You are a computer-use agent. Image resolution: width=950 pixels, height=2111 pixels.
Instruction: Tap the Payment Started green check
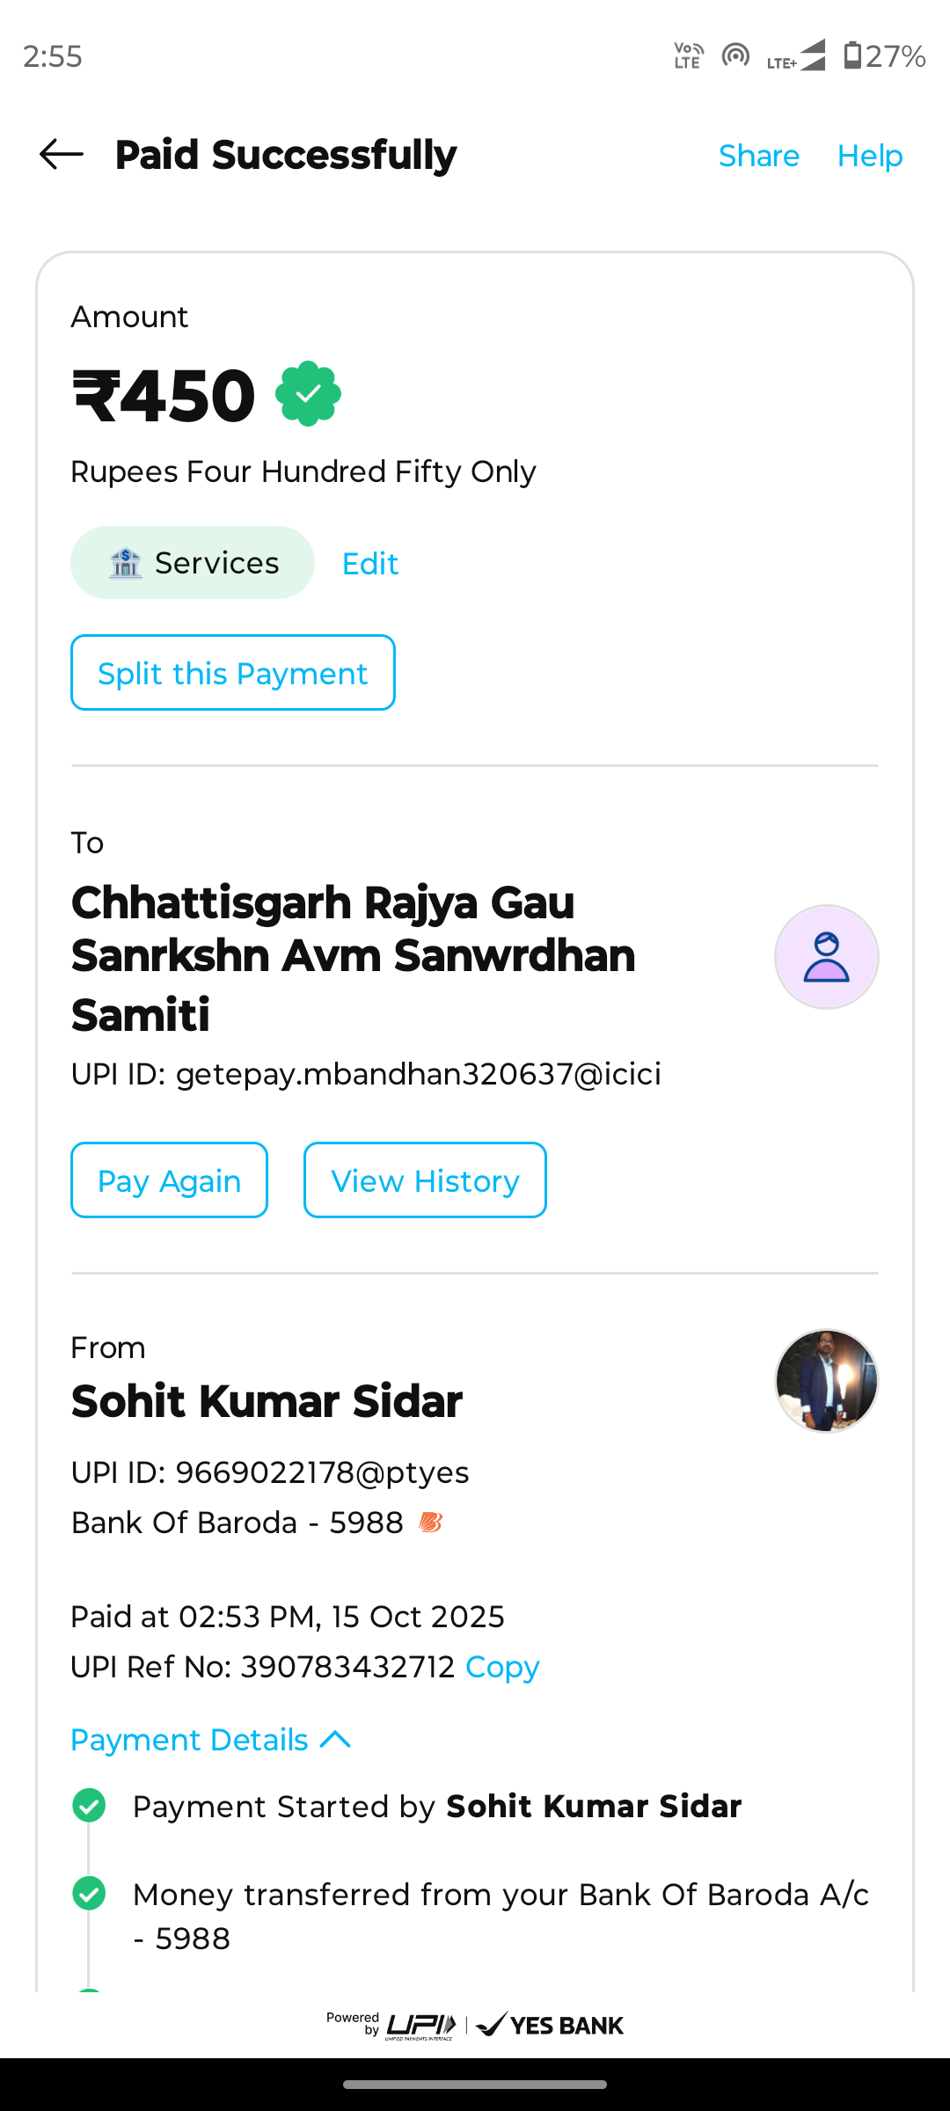pos(89,1806)
